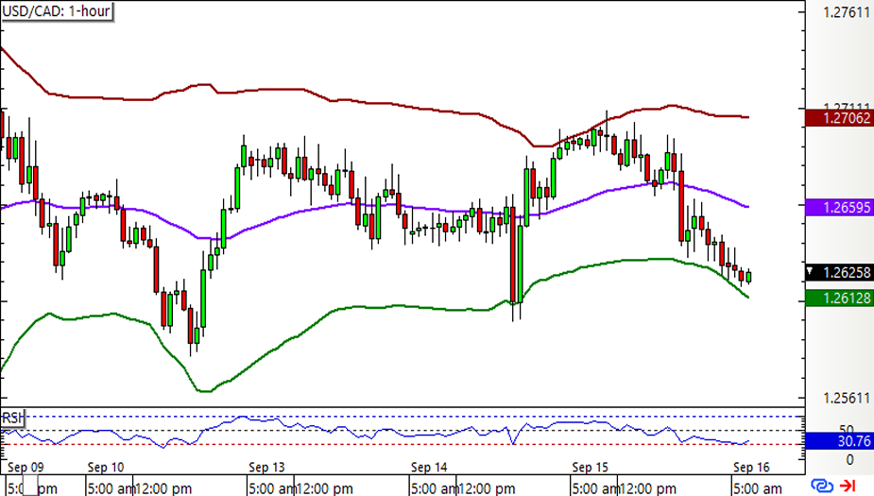The image size is (874, 496).
Task: Click the blue RSI value 30.76 label
Action: click(x=839, y=441)
